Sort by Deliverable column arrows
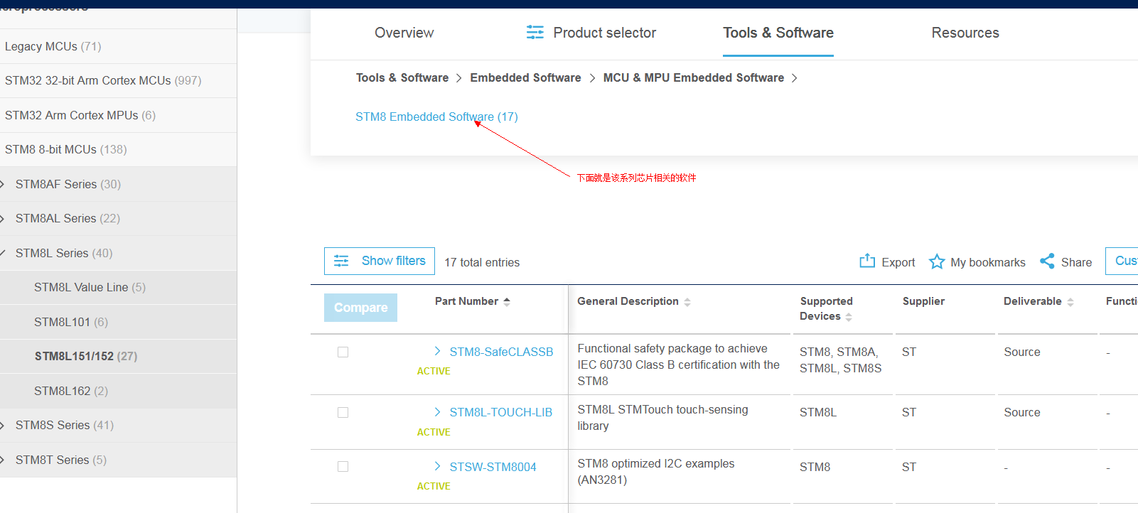 click(1070, 302)
